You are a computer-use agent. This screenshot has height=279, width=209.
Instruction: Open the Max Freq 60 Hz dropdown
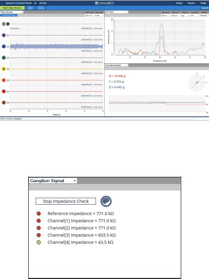point(166,16)
